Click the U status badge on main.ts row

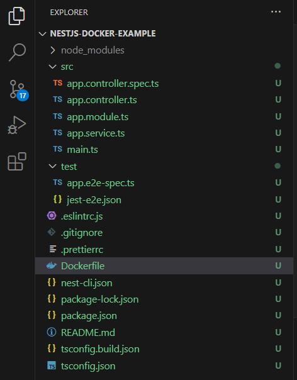pos(278,149)
